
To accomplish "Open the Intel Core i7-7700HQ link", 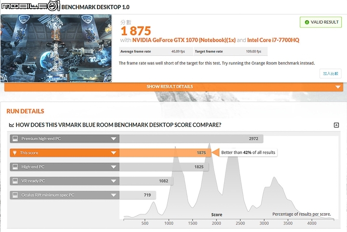I will click(x=273, y=40).
